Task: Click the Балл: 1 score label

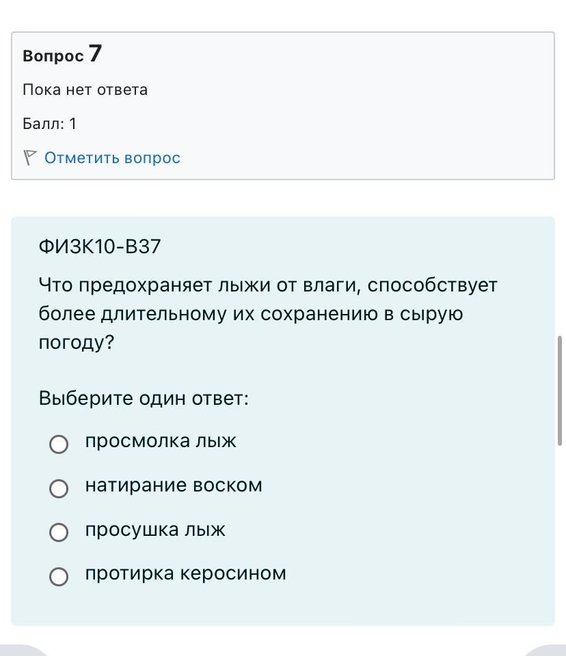Action: coord(49,124)
